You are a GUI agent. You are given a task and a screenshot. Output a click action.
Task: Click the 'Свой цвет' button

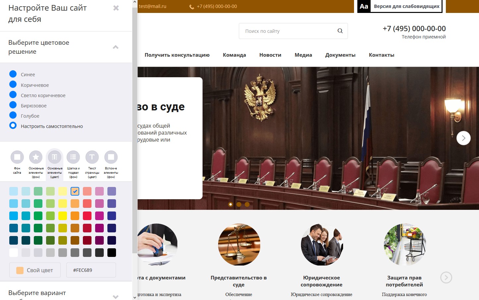click(35, 270)
